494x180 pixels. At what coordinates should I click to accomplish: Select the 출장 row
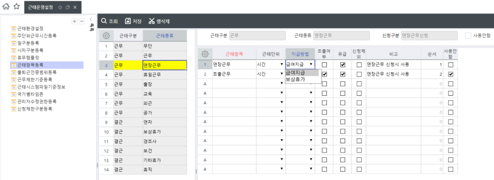tap(165, 84)
